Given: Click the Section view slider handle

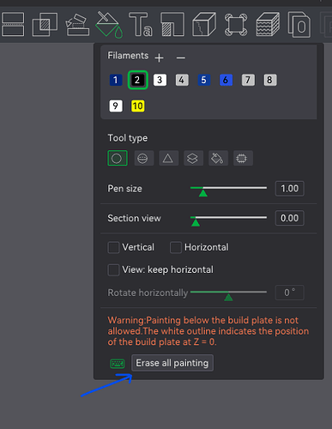Looking at the screenshot, I should click(196, 222).
